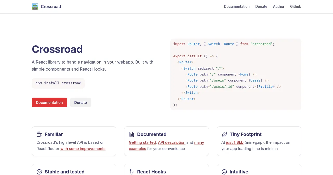Click the feather icon beside Tiny Footprint

[x=224, y=134]
